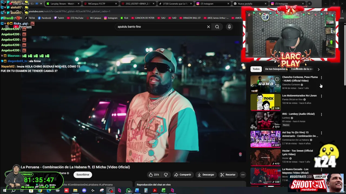Subscribe with the Suscribirse button
The image size is (346, 194).
click(x=83, y=175)
